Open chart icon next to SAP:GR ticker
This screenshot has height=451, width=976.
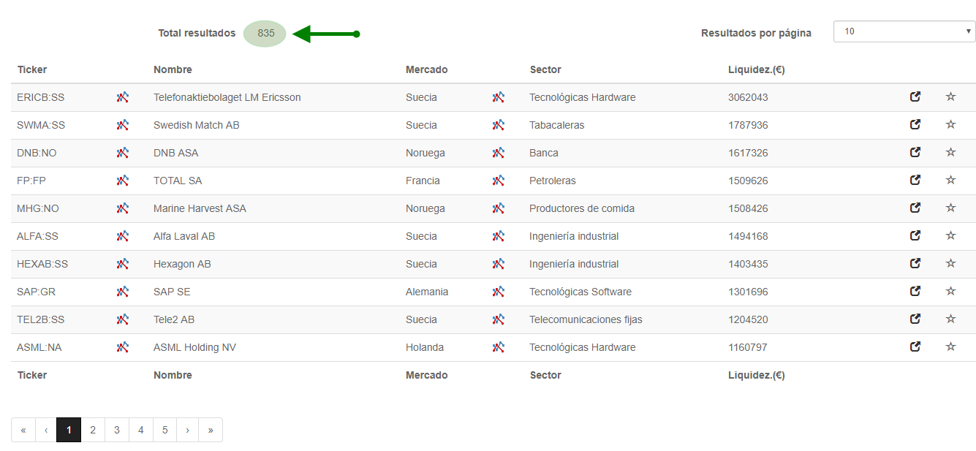123,292
